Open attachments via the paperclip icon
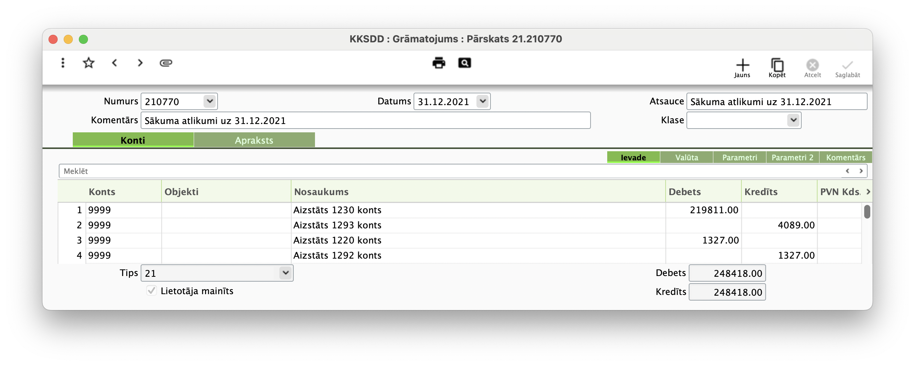The height and width of the screenshot is (366, 915). pos(166,63)
